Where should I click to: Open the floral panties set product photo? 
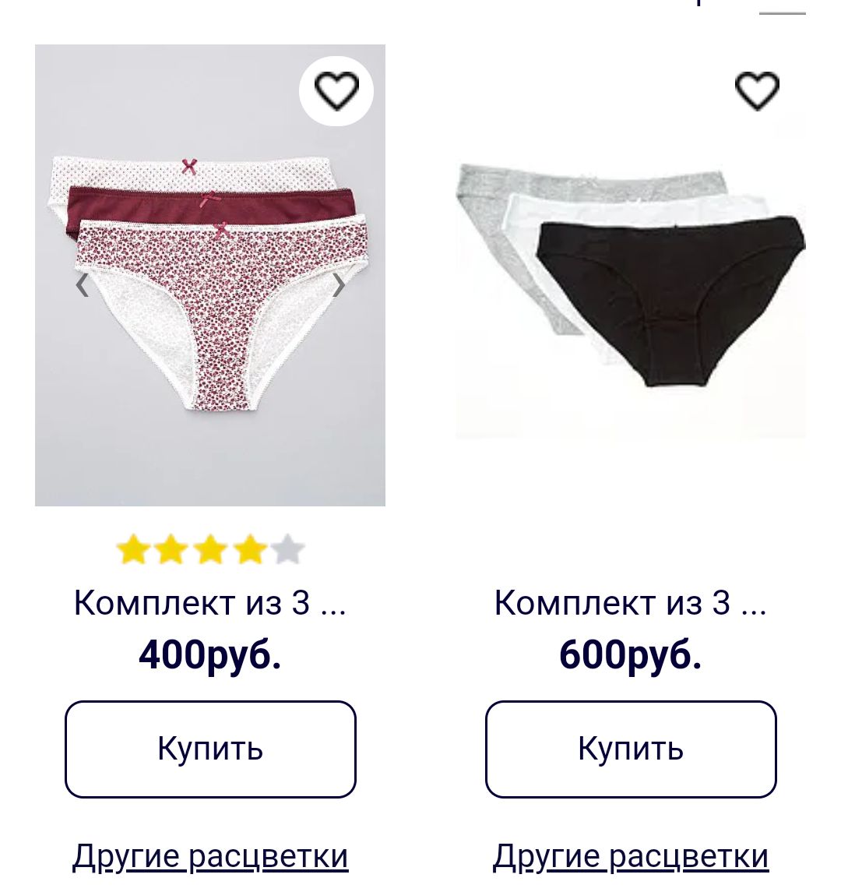click(x=209, y=275)
